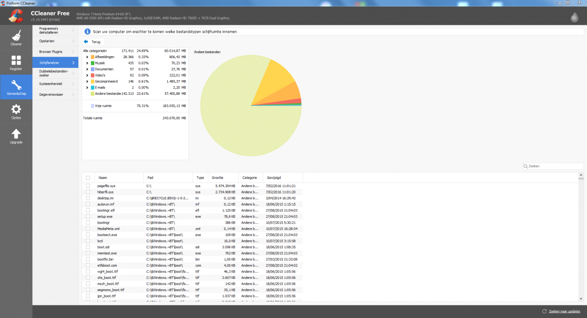Select the Alle categorieën row
Image resolution: width=587 pixels, height=318 pixels.
(x=135, y=51)
